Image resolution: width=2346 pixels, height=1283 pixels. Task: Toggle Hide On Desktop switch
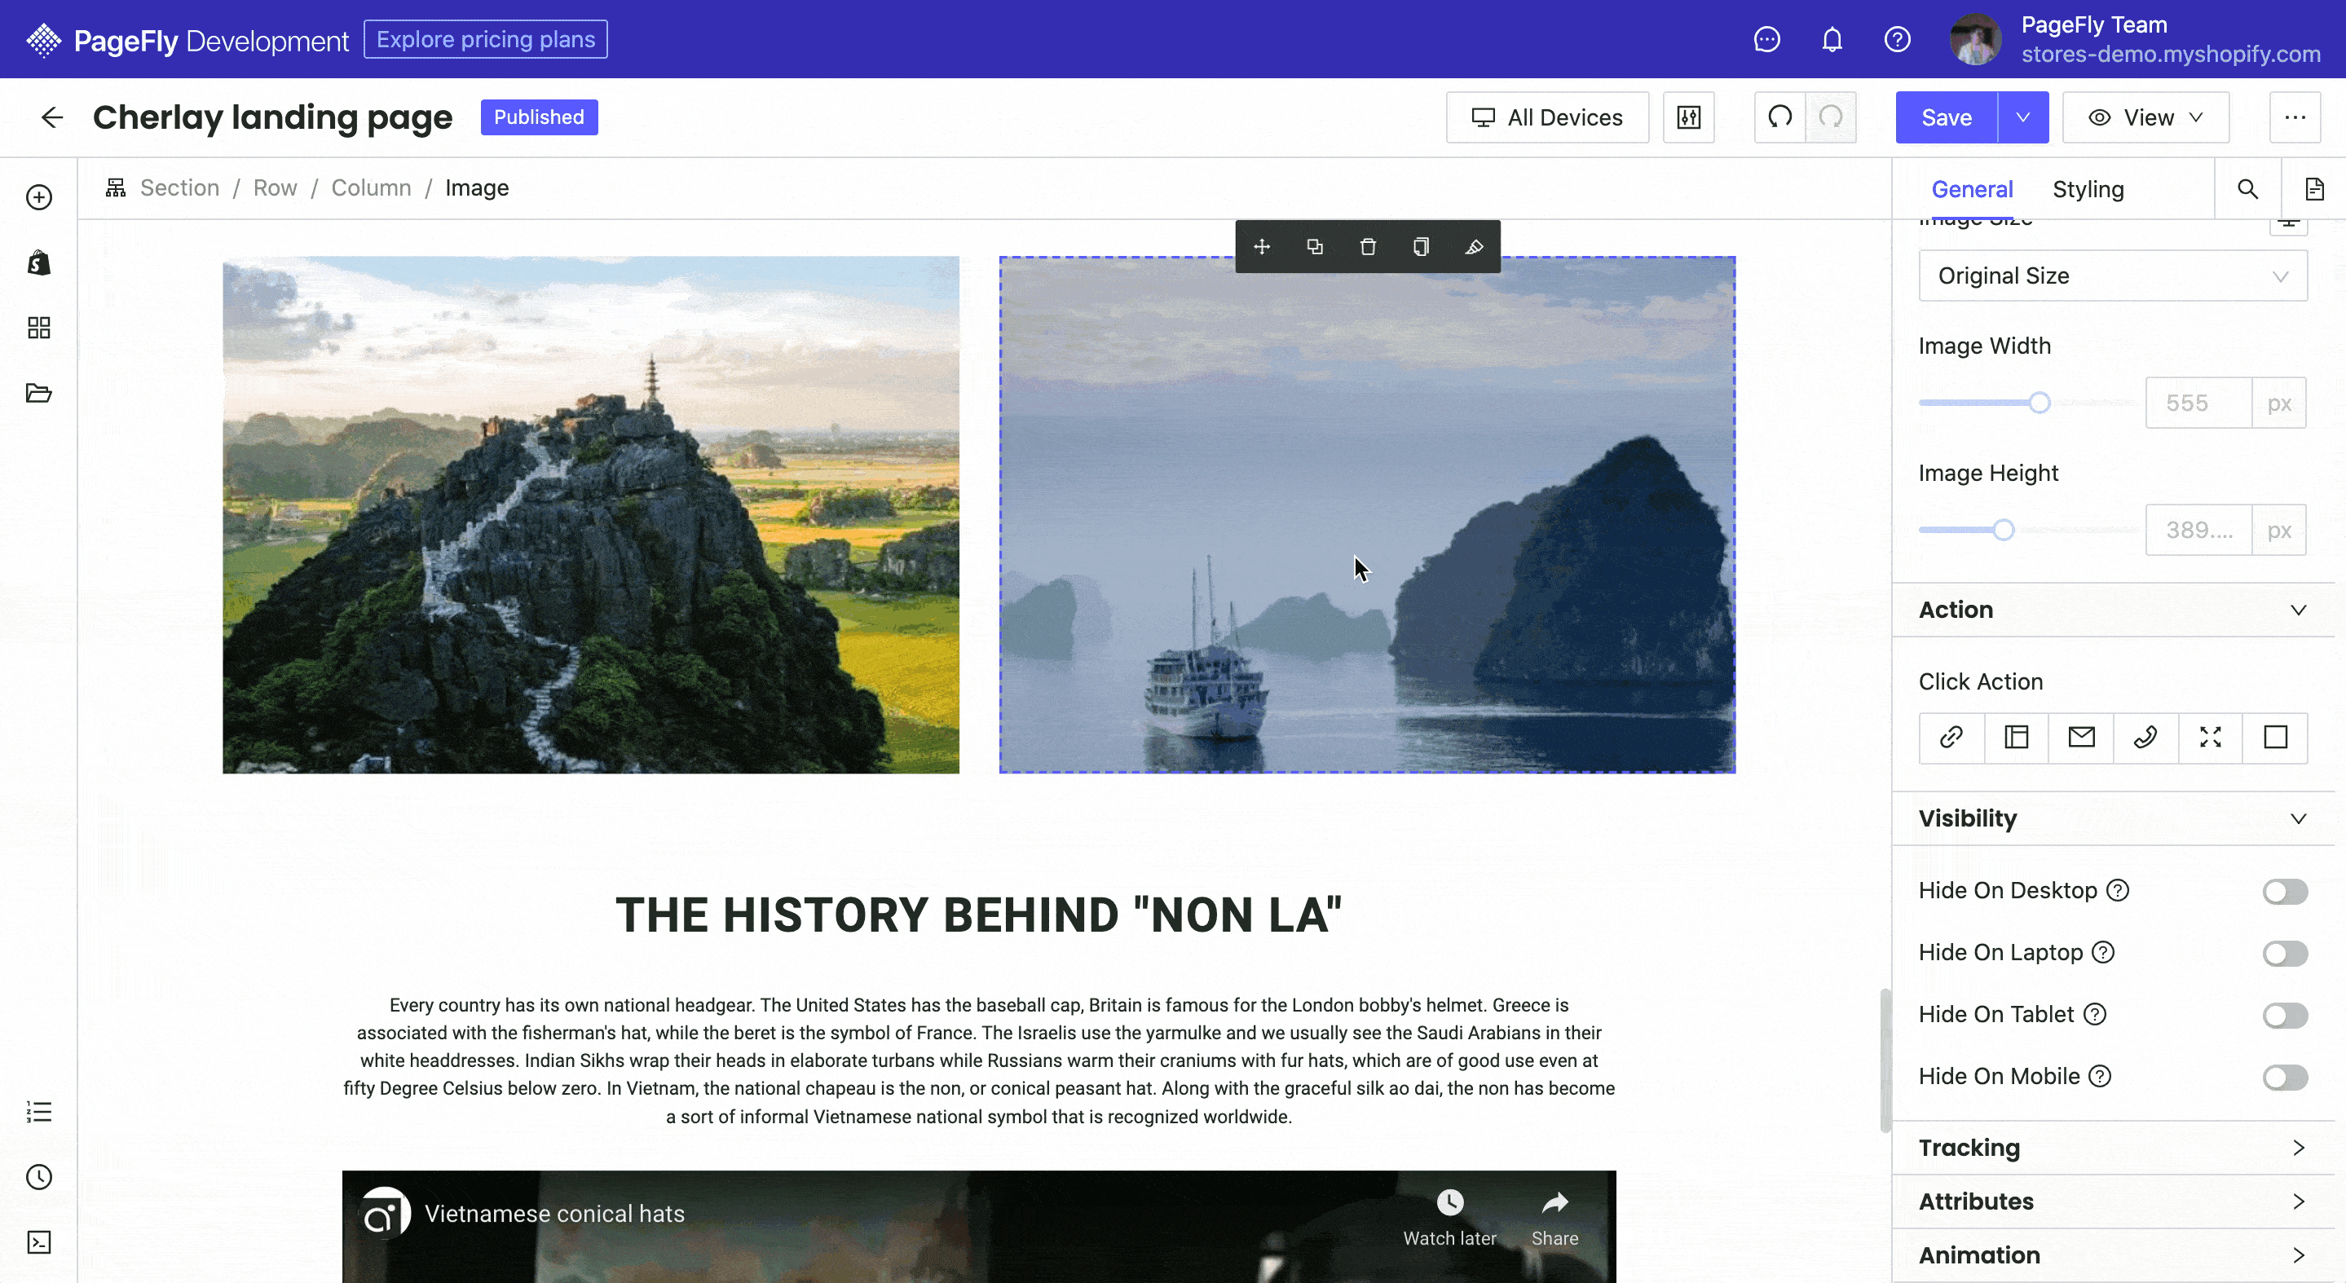2284,892
